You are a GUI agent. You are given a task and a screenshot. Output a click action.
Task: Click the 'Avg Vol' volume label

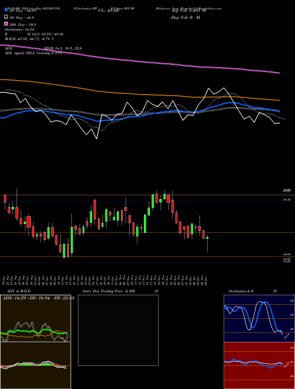[x=188, y=11]
